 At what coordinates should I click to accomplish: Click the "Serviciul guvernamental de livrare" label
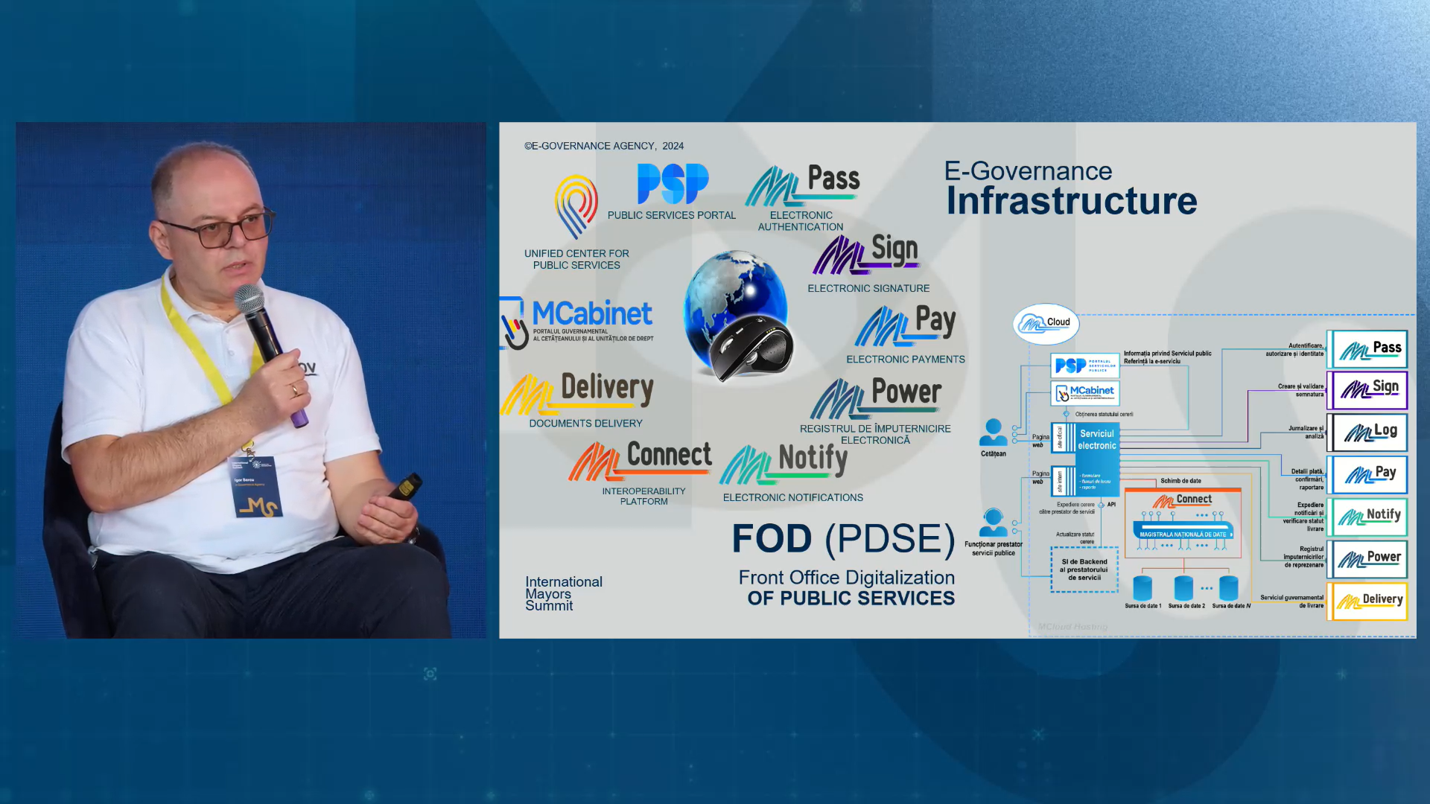click(1292, 602)
